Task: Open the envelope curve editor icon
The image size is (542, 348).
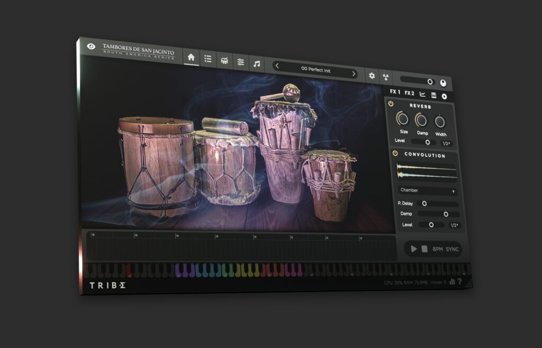Action: pyautogui.click(x=422, y=94)
